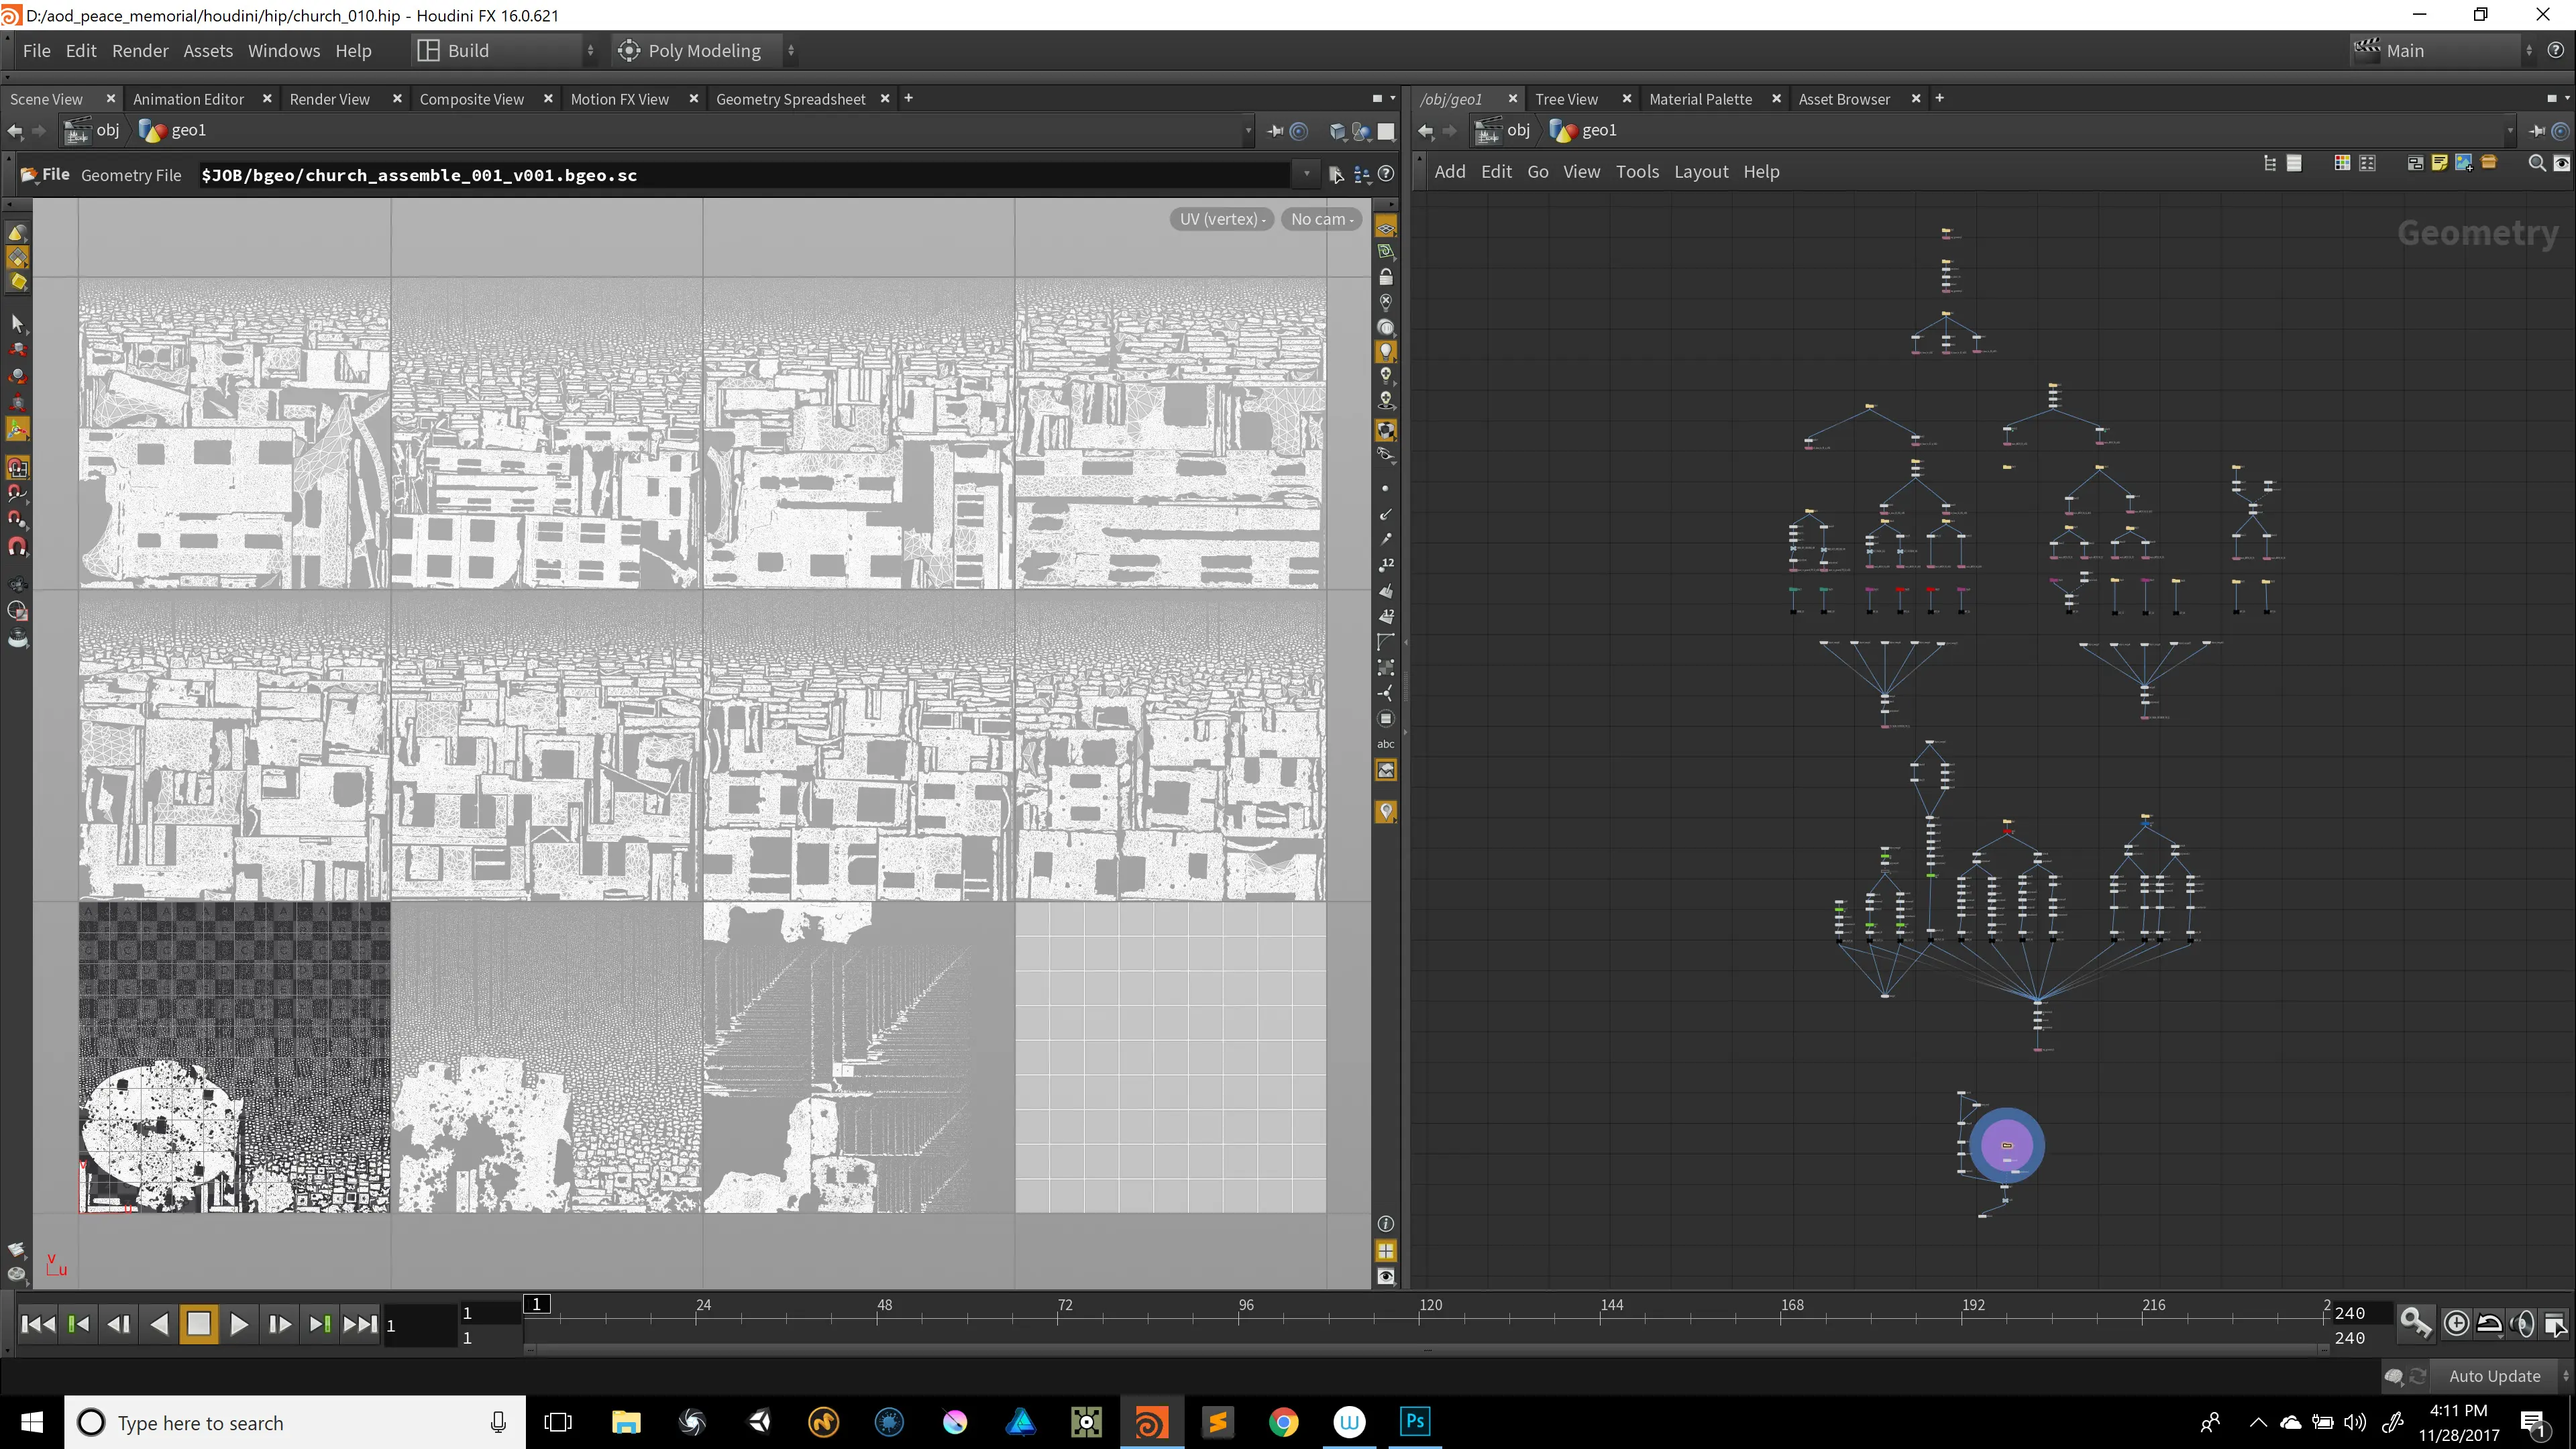2576x1449 pixels.
Task: Toggle display of primitive numbers
Action: [1385, 617]
